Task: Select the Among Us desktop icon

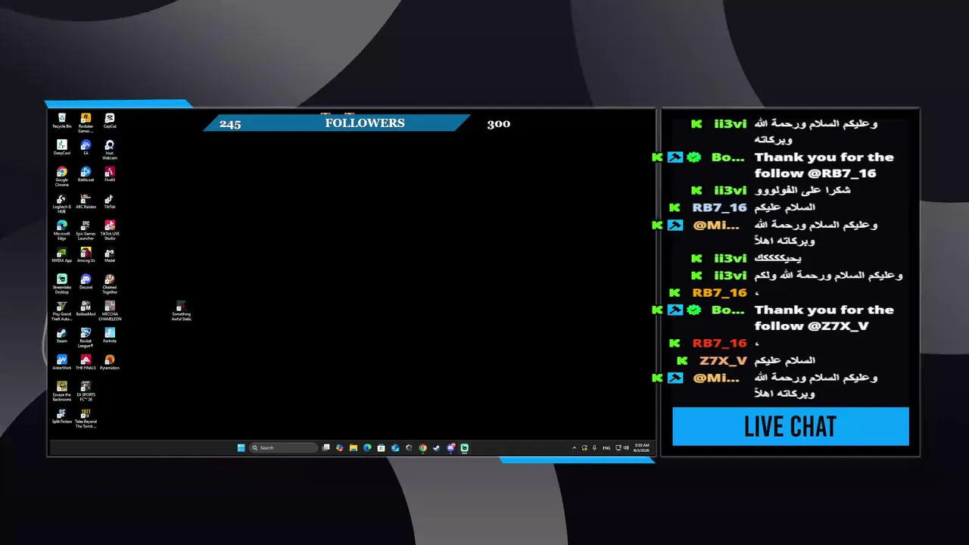Action: pyautogui.click(x=86, y=254)
